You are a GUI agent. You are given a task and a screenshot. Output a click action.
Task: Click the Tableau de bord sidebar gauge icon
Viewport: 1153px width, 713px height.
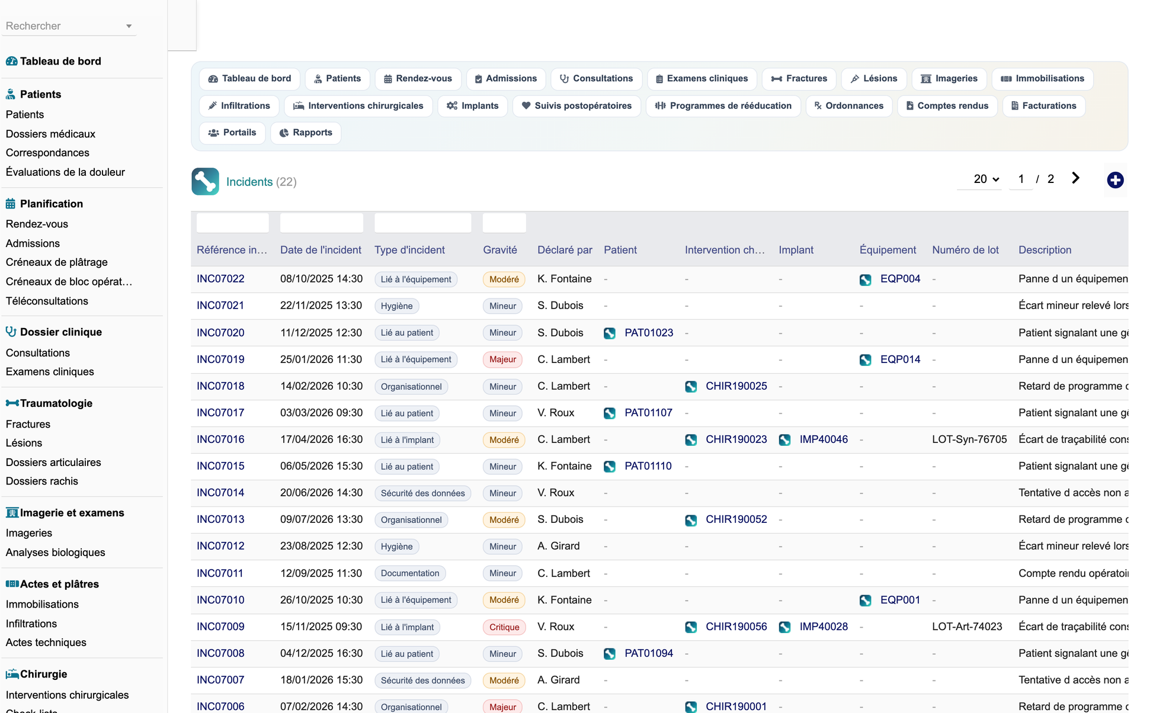click(x=11, y=61)
